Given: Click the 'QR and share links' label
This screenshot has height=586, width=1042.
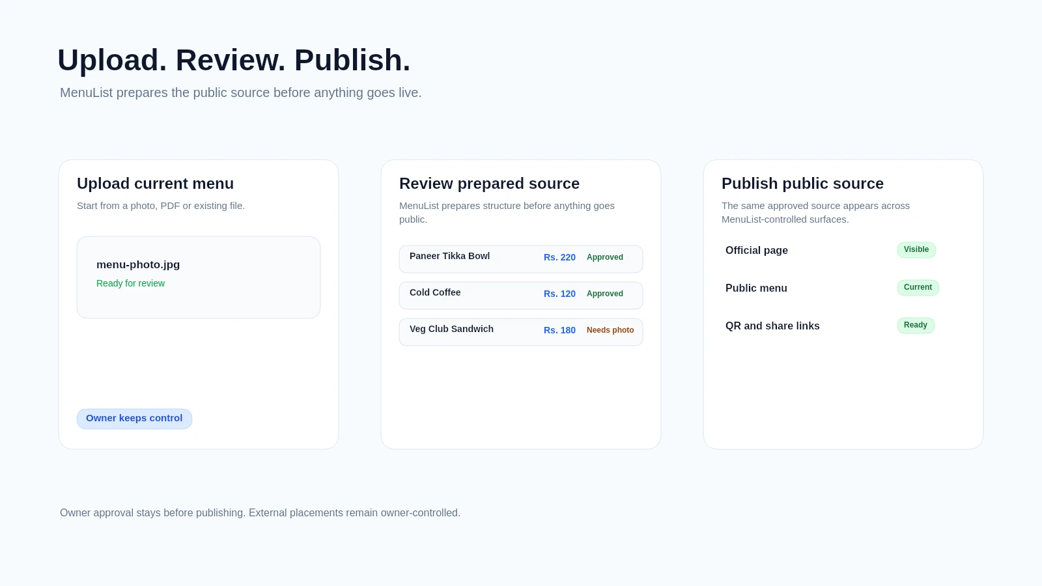Looking at the screenshot, I should coord(772,326).
